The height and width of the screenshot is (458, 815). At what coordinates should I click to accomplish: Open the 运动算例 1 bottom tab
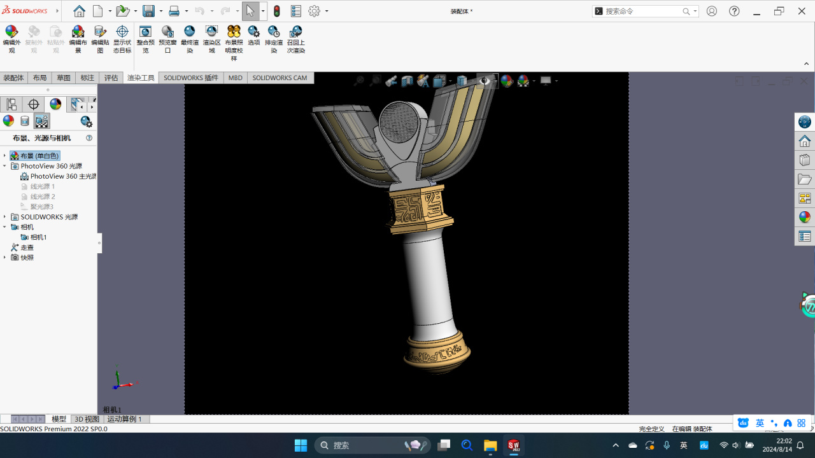[125, 419]
